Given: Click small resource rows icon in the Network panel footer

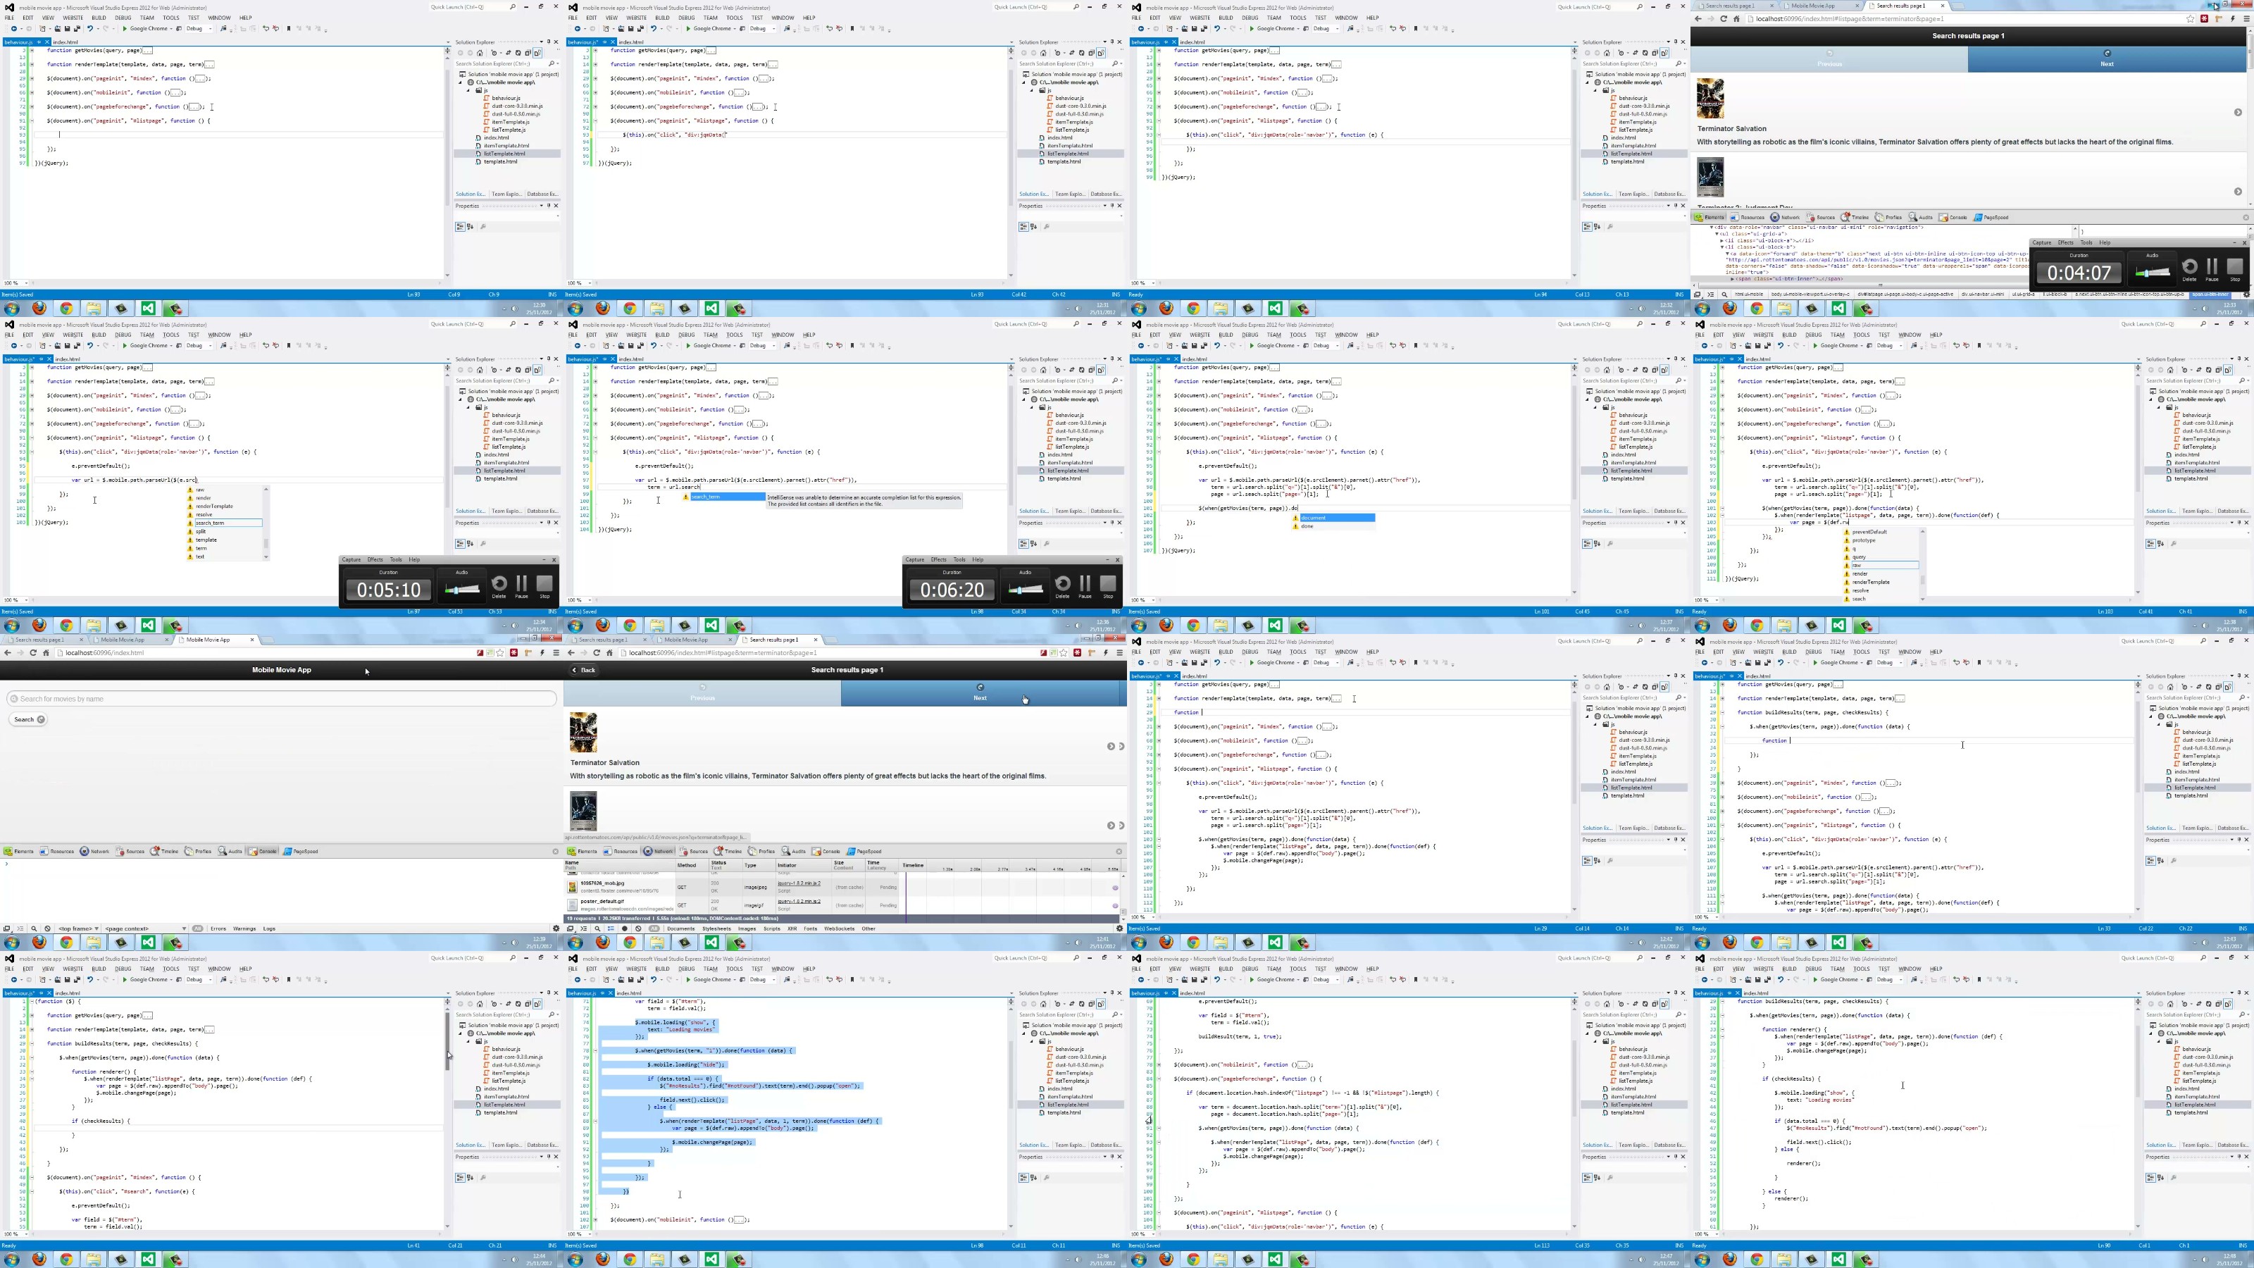Looking at the screenshot, I should click(611, 928).
